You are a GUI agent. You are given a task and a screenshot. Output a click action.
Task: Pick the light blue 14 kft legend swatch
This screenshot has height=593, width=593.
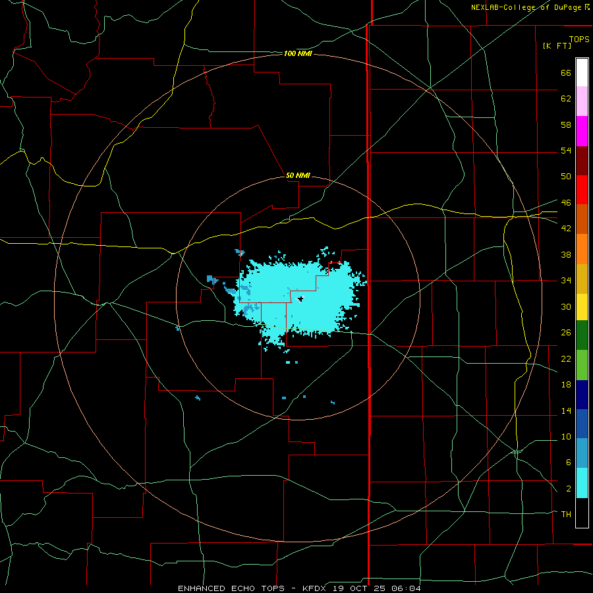point(582,453)
